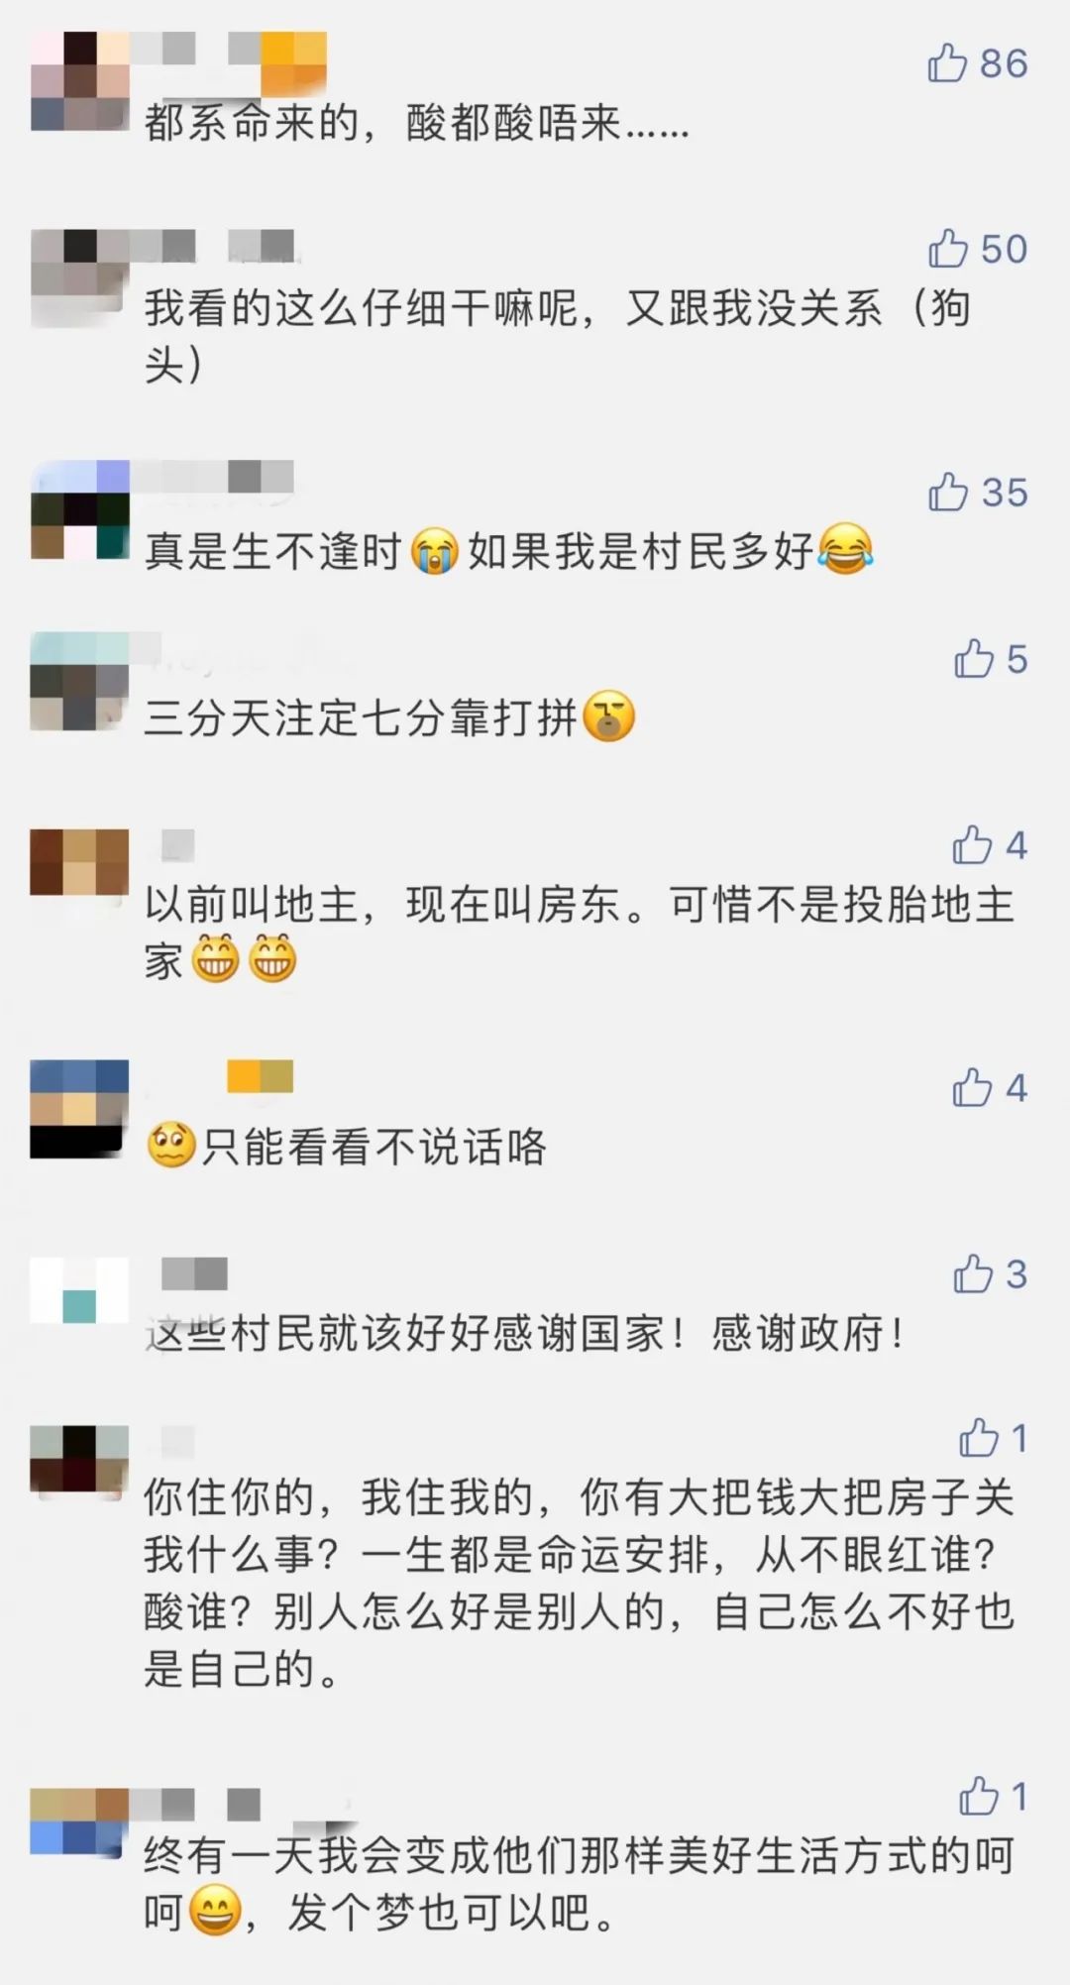Like the 以前叫地主 comment
1070x1985 pixels.
pos(972,845)
